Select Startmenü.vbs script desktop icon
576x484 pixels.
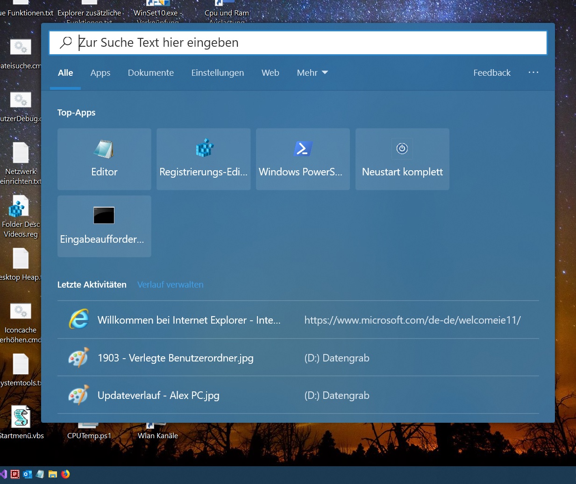pyautogui.click(x=21, y=423)
